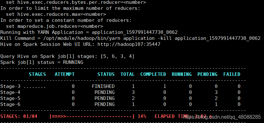Click the STATUS column header

106,74
